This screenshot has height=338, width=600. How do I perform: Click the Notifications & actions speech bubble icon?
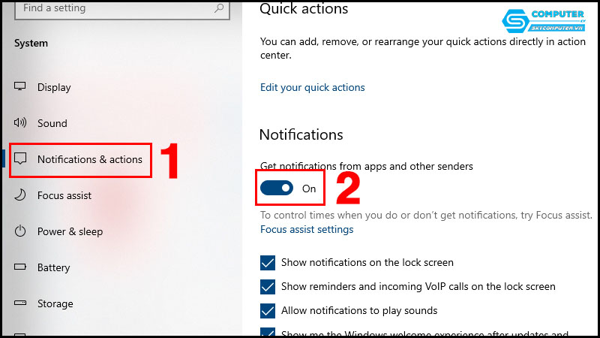(x=21, y=159)
